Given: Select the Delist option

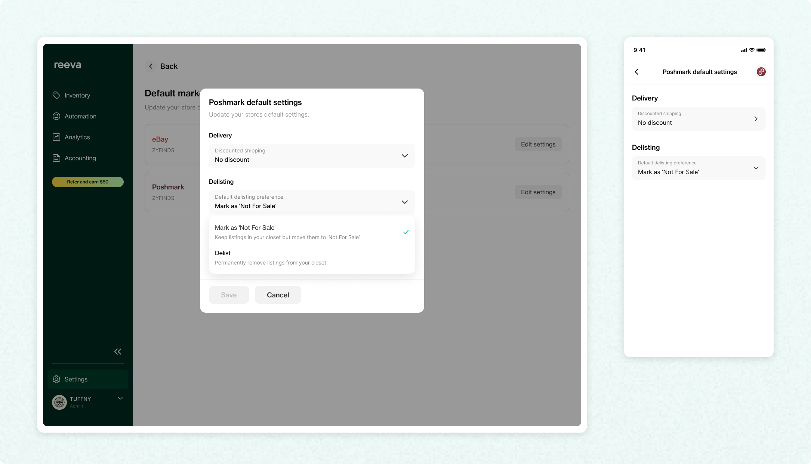Looking at the screenshot, I should 312,257.
